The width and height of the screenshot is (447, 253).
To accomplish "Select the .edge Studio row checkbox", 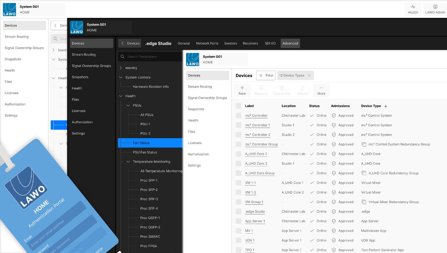I will (238, 212).
